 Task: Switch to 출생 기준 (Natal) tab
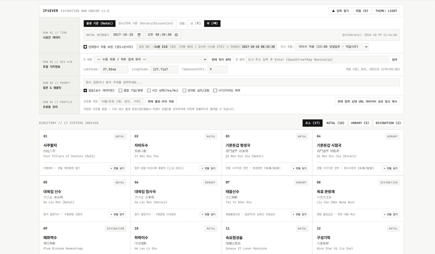pyautogui.click(x=100, y=24)
